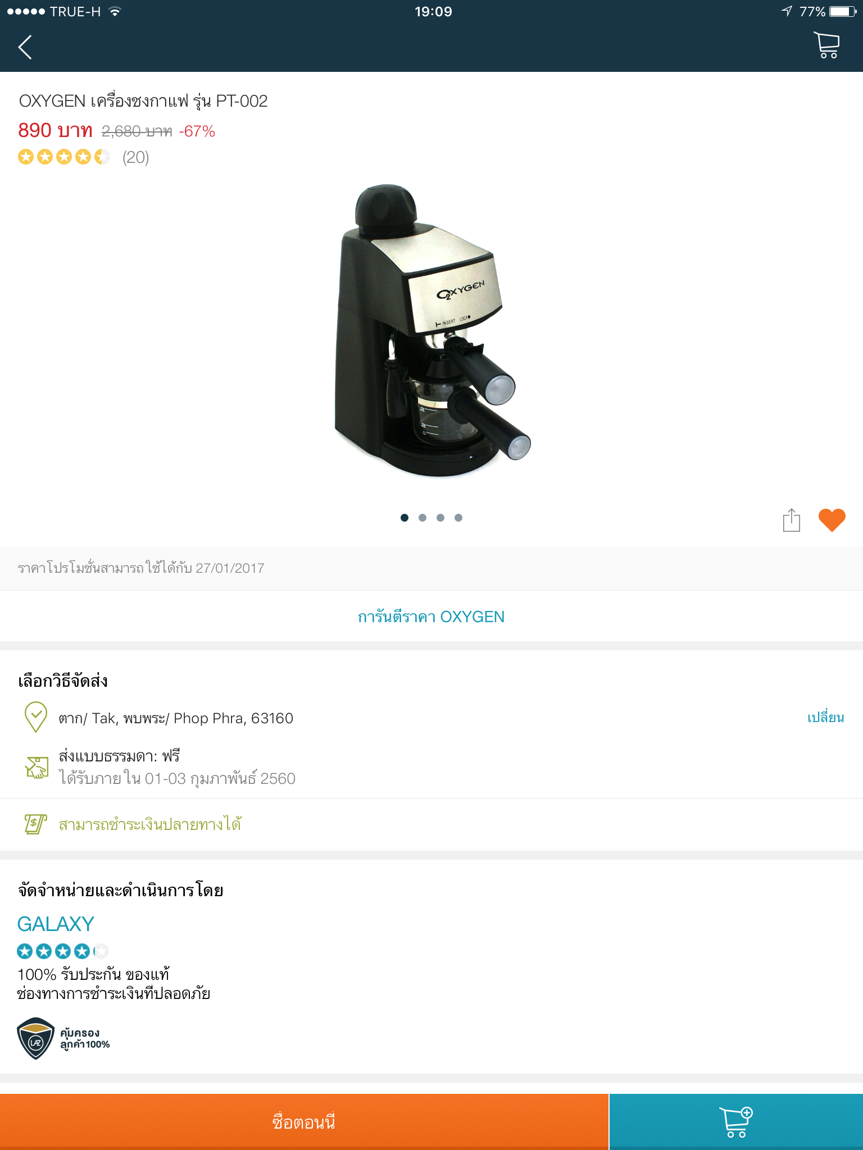This screenshot has width=863, height=1150.
Task: Tap the location pin icon beside Tak address
Action: (36, 717)
